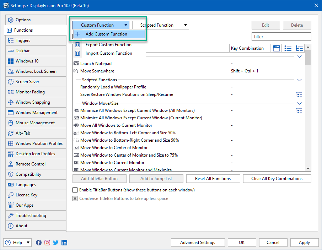Viewport: 322px width, 250px height.
Task: Click the Twitter bird icon
Action: coord(56,243)
